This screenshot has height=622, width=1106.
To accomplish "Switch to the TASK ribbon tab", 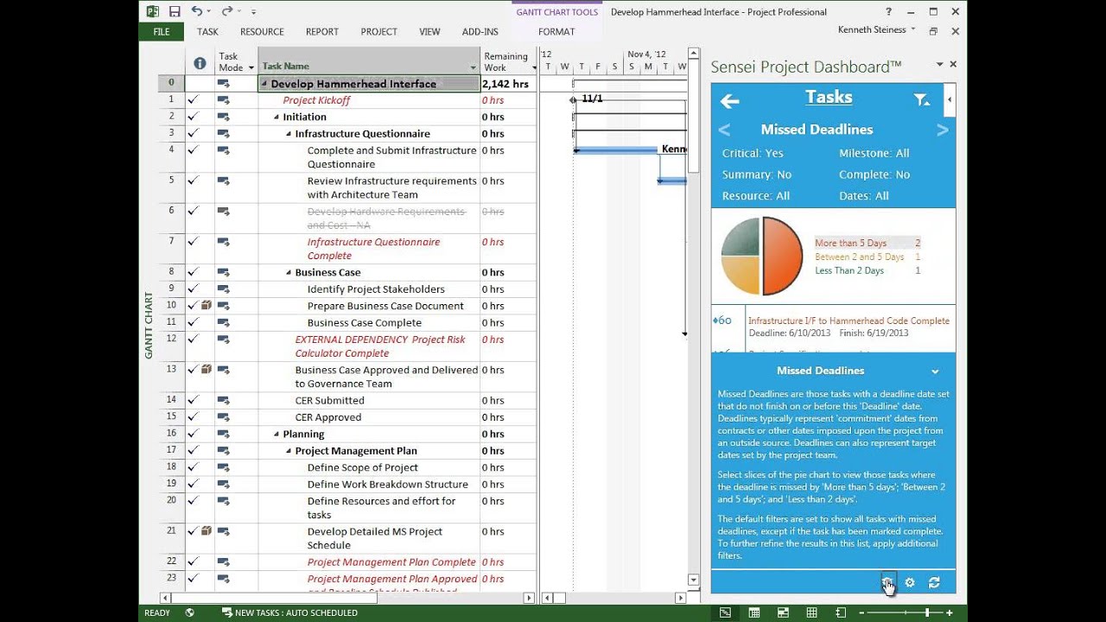I will pyautogui.click(x=207, y=32).
